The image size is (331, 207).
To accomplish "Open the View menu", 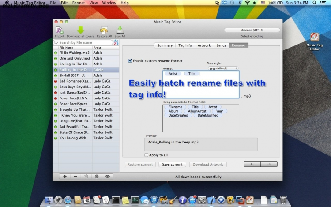I will coord(93,3).
